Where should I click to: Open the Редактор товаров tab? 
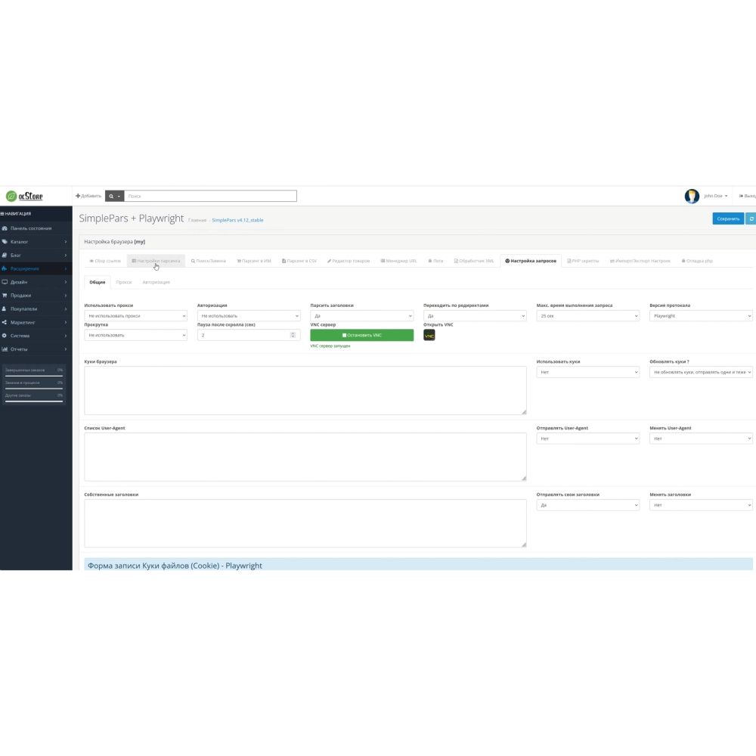tap(349, 261)
